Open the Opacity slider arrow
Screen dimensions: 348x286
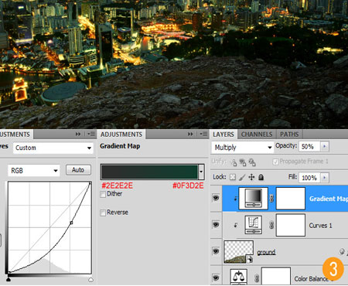[x=325, y=146]
